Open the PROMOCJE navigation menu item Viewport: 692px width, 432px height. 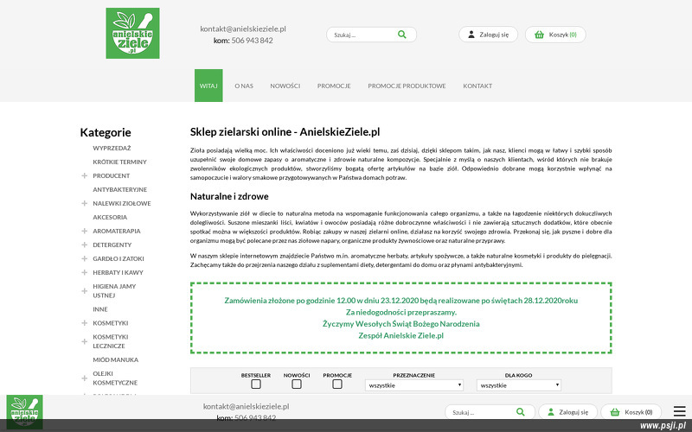[x=334, y=86]
